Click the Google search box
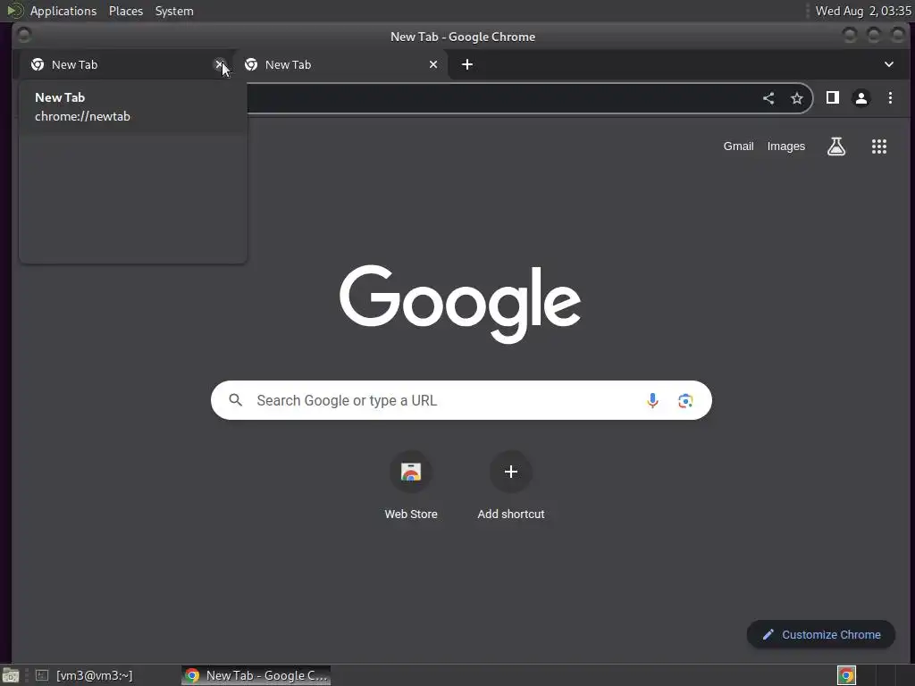The width and height of the screenshot is (915, 686). (x=461, y=400)
